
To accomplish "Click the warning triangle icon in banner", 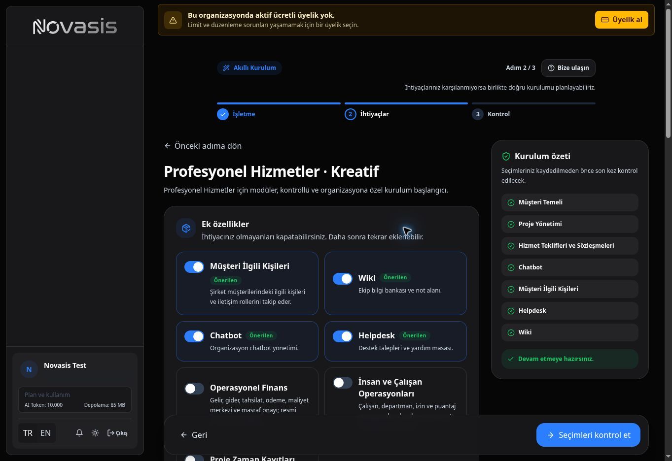I will [x=173, y=20].
